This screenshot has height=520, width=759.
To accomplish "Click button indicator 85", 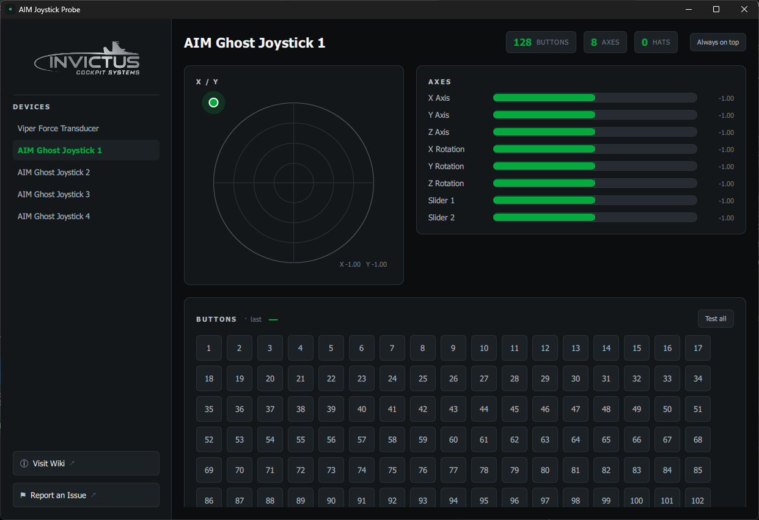I will click(x=698, y=470).
